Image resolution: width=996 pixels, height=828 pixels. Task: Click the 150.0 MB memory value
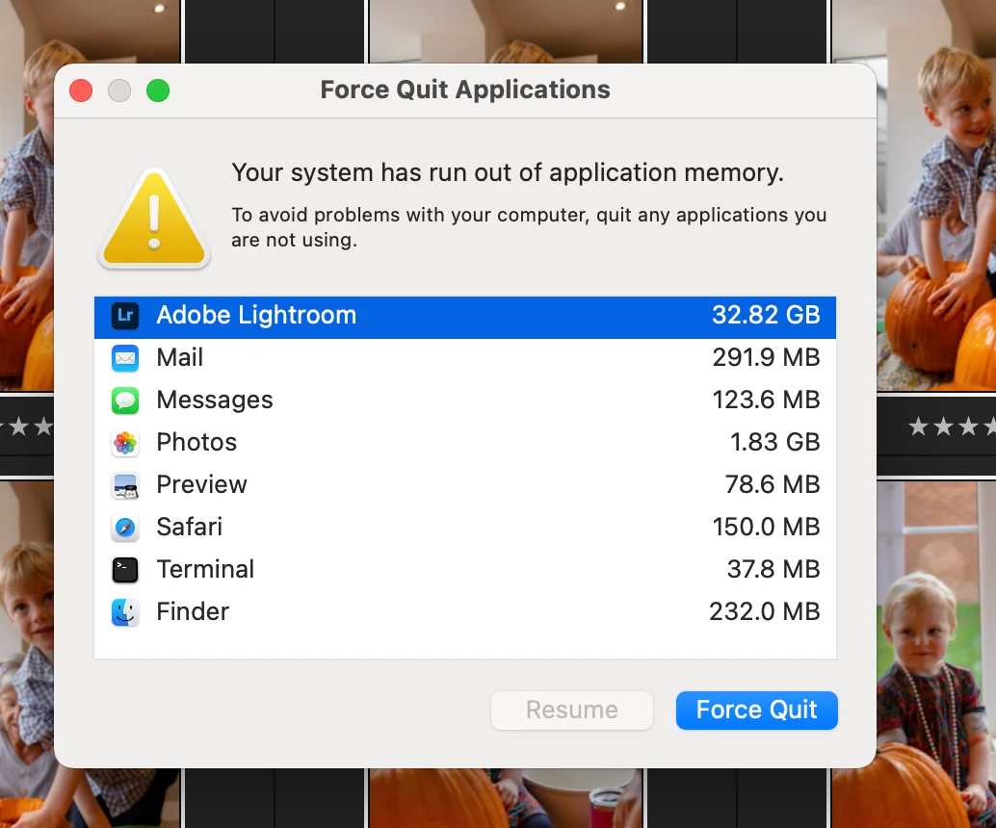point(766,527)
